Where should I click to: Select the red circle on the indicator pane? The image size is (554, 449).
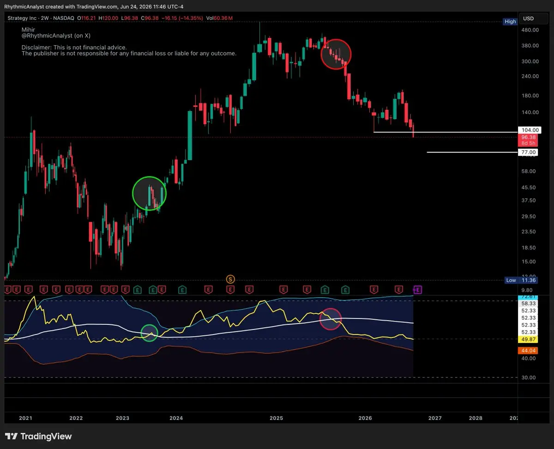pos(331,319)
